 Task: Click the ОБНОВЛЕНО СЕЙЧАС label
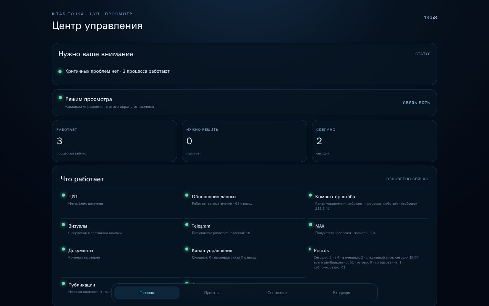[x=407, y=179]
